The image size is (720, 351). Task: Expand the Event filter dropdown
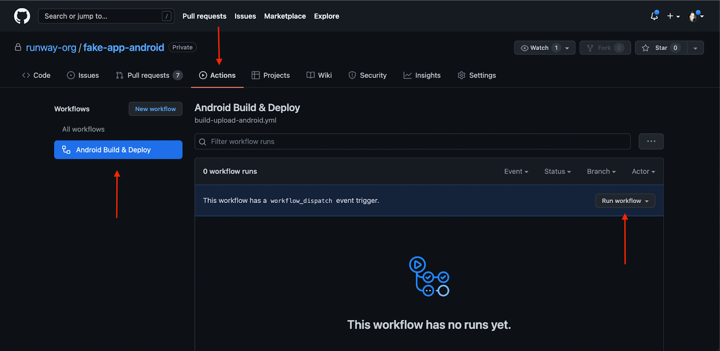coord(516,171)
